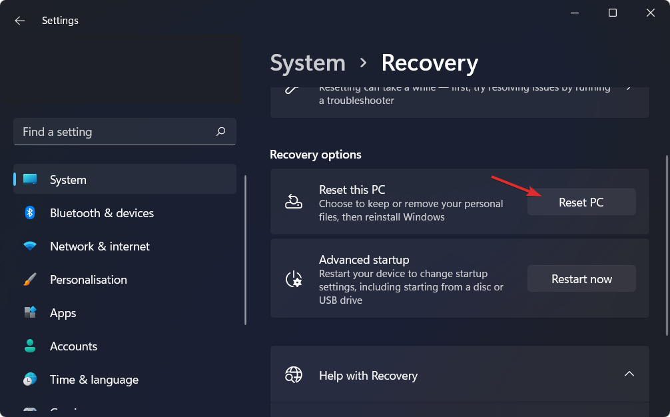Click the Time & language clock icon
The height and width of the screenshot is (417, 670).
click(29, 379)
